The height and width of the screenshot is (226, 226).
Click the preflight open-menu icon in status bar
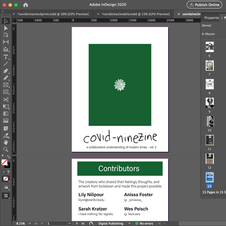(x=91, y=224)
